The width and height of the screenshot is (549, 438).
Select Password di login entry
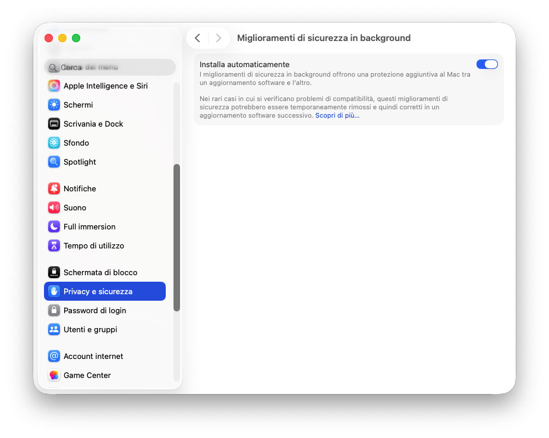coord(95,310)
